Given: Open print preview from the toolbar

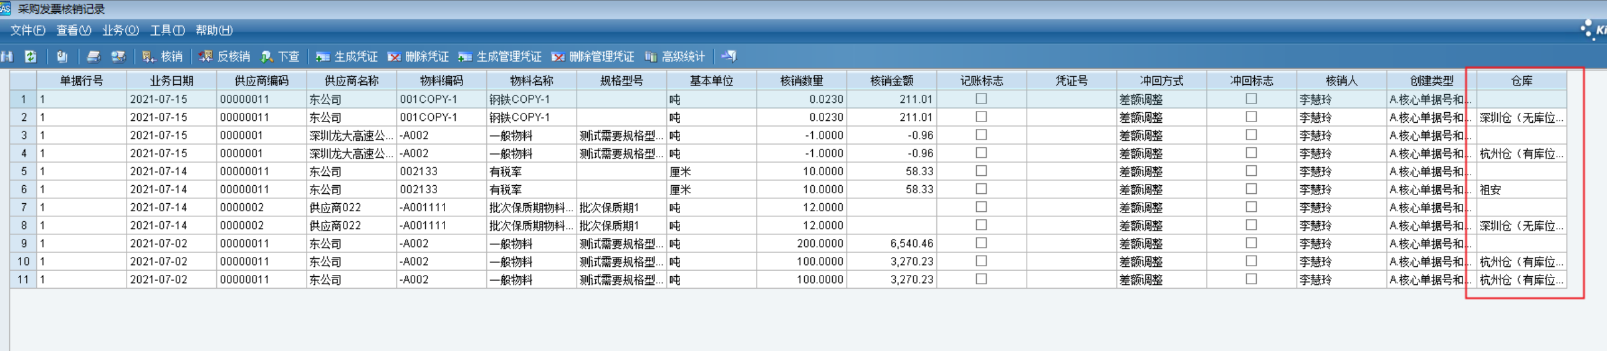Looking at the screenshot, I should [x=118, y=57].
